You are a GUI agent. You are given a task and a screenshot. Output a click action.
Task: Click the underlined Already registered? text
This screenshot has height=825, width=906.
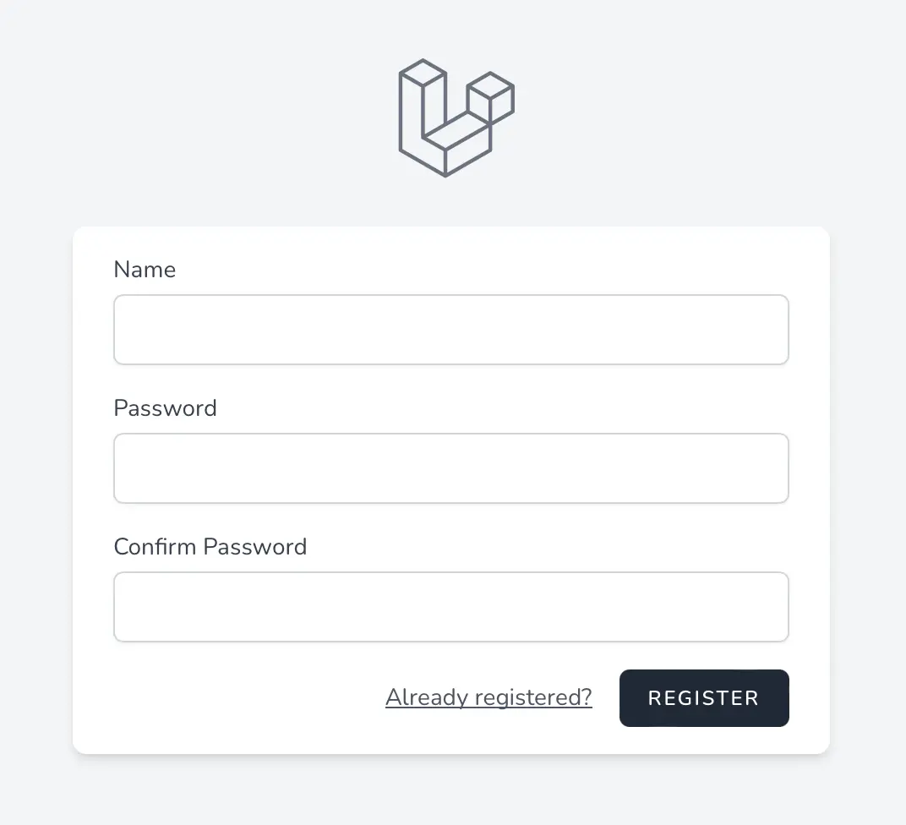[x=488, y=697]
